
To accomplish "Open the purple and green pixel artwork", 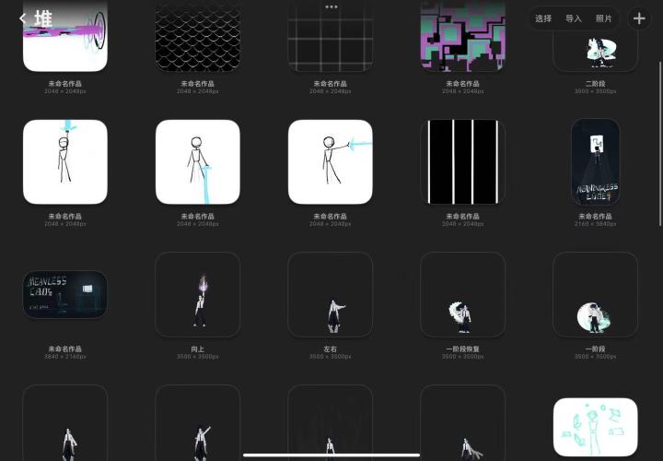I will pos(463,36).
